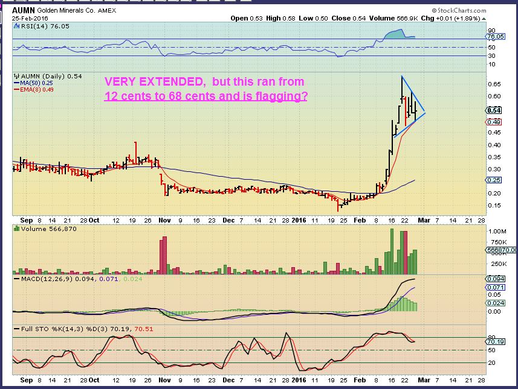The width and height of the screenshot is (518, 389).
Task: Click the pink VERY EXTENDED annotation text
Action: (204, 81)
